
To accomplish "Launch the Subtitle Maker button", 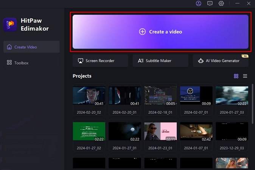I will coord(160,61).
